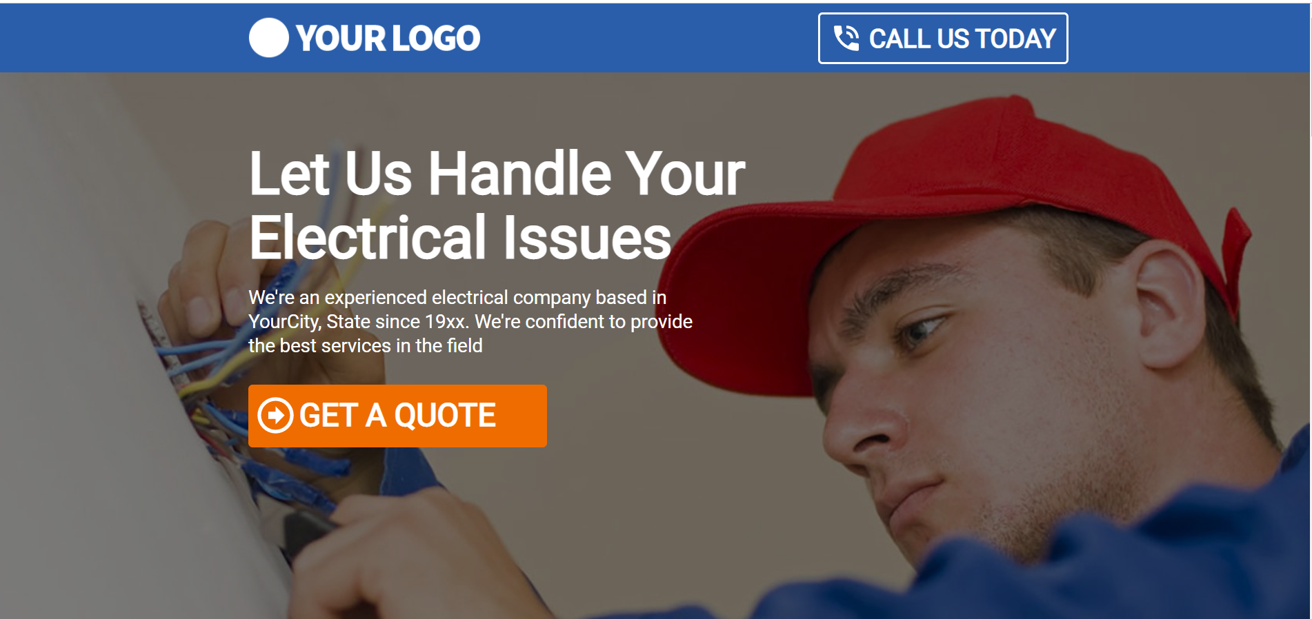Click the 'YourCity, State since 19xx' text line
Image resolution: width=1312 pixels, height=619 pixels.
coord(470,322)
